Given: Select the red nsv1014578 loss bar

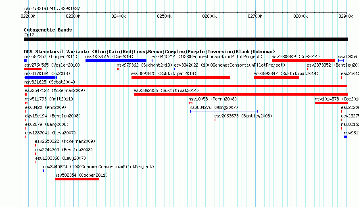Looking at the screenshot, I should [331, 103].
